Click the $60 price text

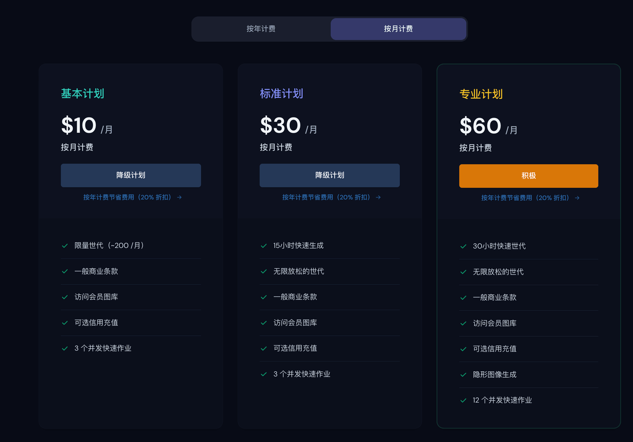pos(480,125)
